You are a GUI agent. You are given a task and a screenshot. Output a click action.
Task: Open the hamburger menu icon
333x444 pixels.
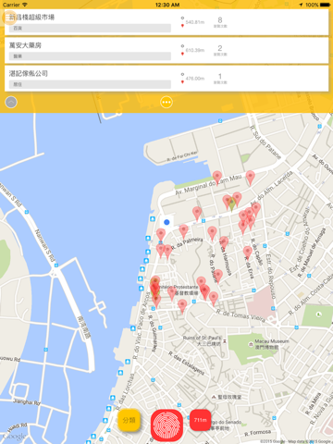8,18
